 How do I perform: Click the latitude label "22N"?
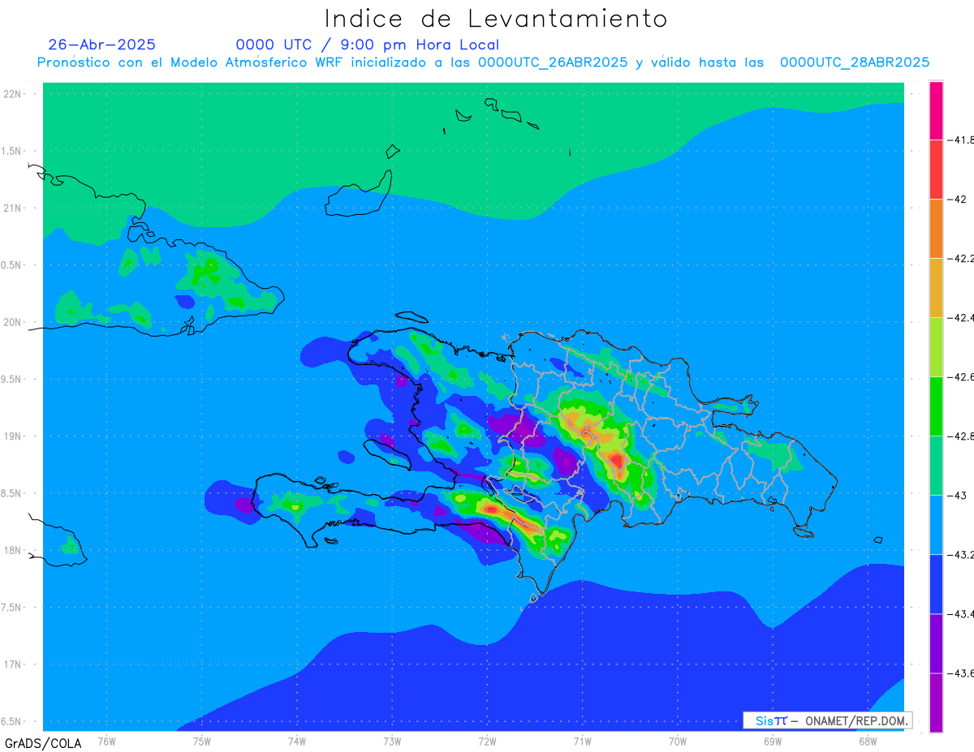click(13, 94)
